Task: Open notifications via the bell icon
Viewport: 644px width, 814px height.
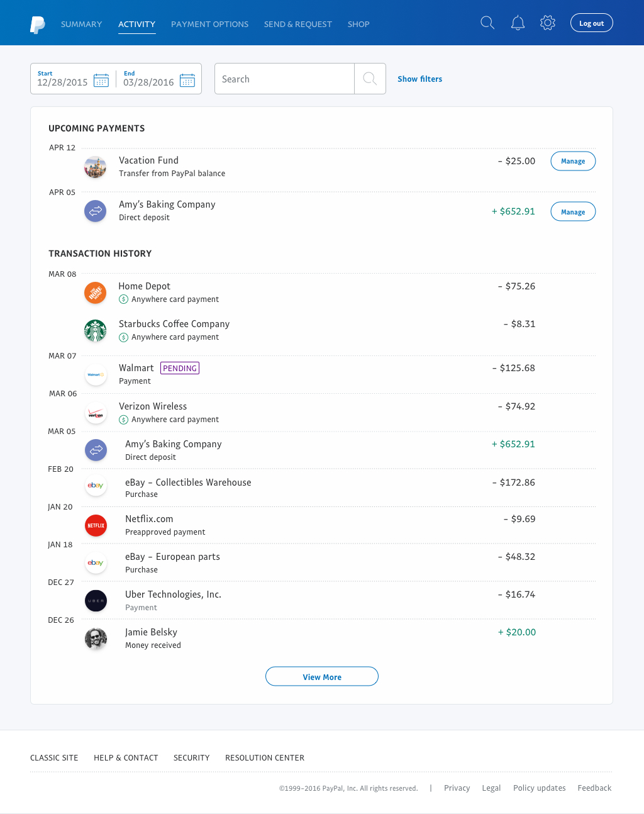Action: 518,22
